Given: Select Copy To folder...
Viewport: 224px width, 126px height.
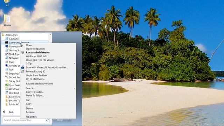Looking at the screenshot, I should [35, 92].
